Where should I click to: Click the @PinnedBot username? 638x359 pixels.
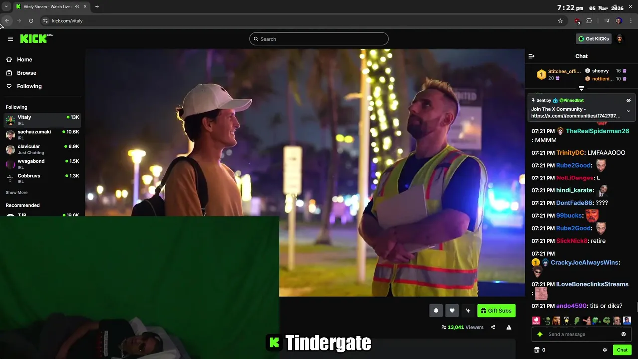571,100
